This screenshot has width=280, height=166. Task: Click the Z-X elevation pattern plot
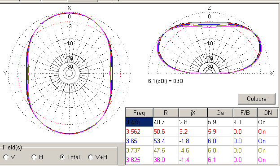209,43
